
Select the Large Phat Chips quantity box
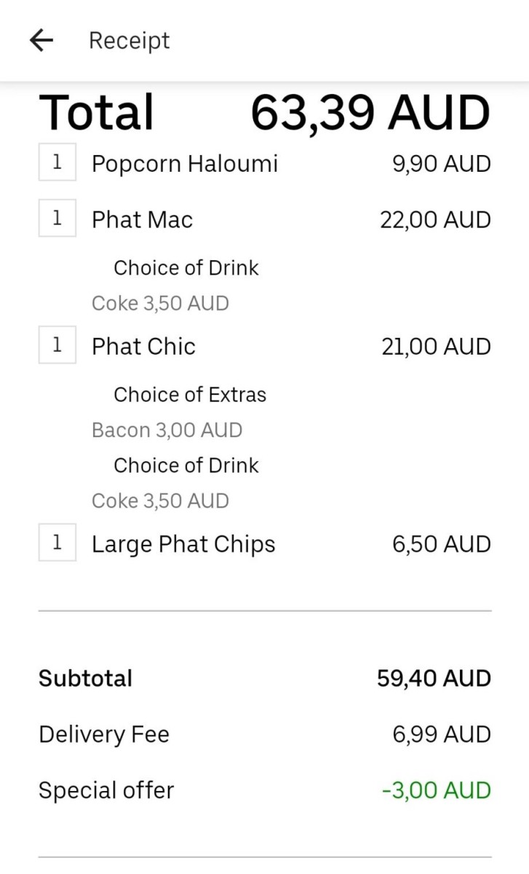tap(57, 543)
